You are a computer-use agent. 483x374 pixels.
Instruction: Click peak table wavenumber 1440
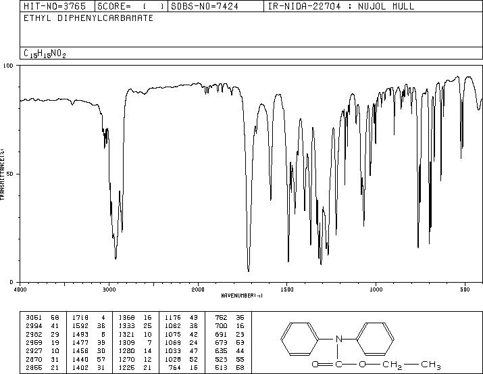80,360
